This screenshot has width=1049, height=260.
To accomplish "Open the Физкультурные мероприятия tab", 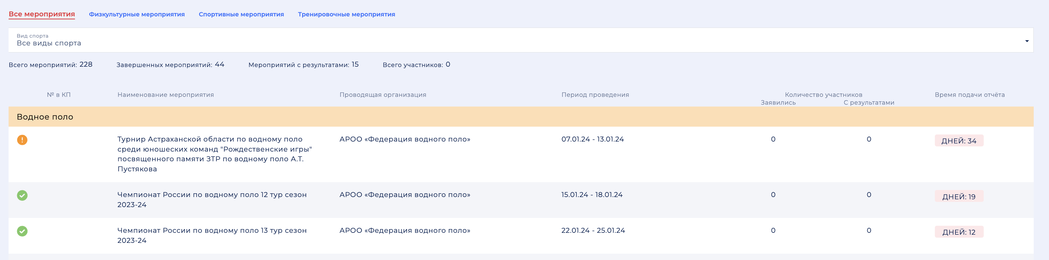I will click(137, 14).
